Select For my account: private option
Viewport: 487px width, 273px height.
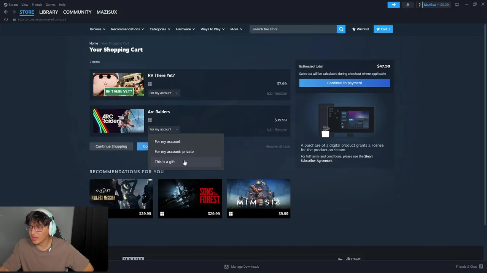pos(186,152)
